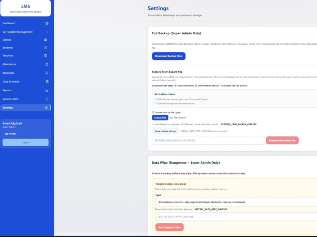
Task: Click Copy restore phrase button
Action: point(165,131)
